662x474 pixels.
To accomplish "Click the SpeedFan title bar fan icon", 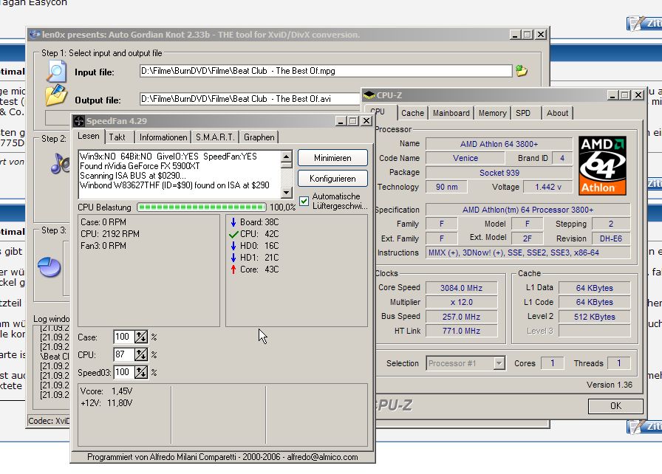I will (78, 120).
